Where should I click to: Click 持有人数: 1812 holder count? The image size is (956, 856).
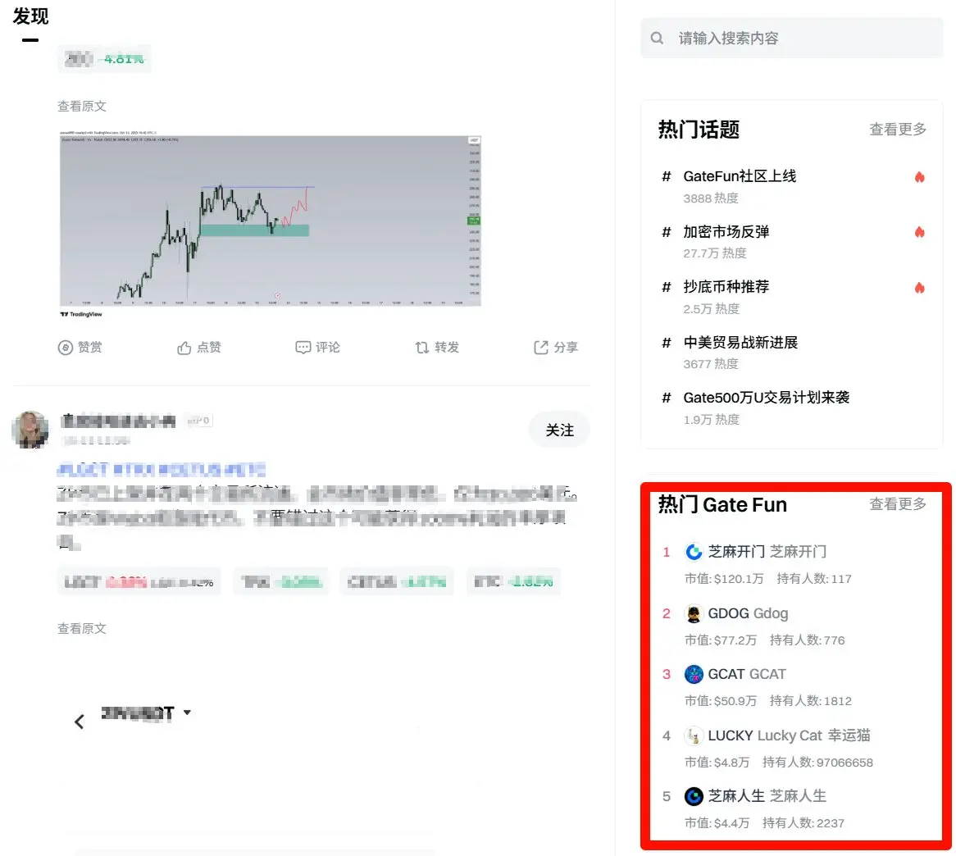[811, 701]
